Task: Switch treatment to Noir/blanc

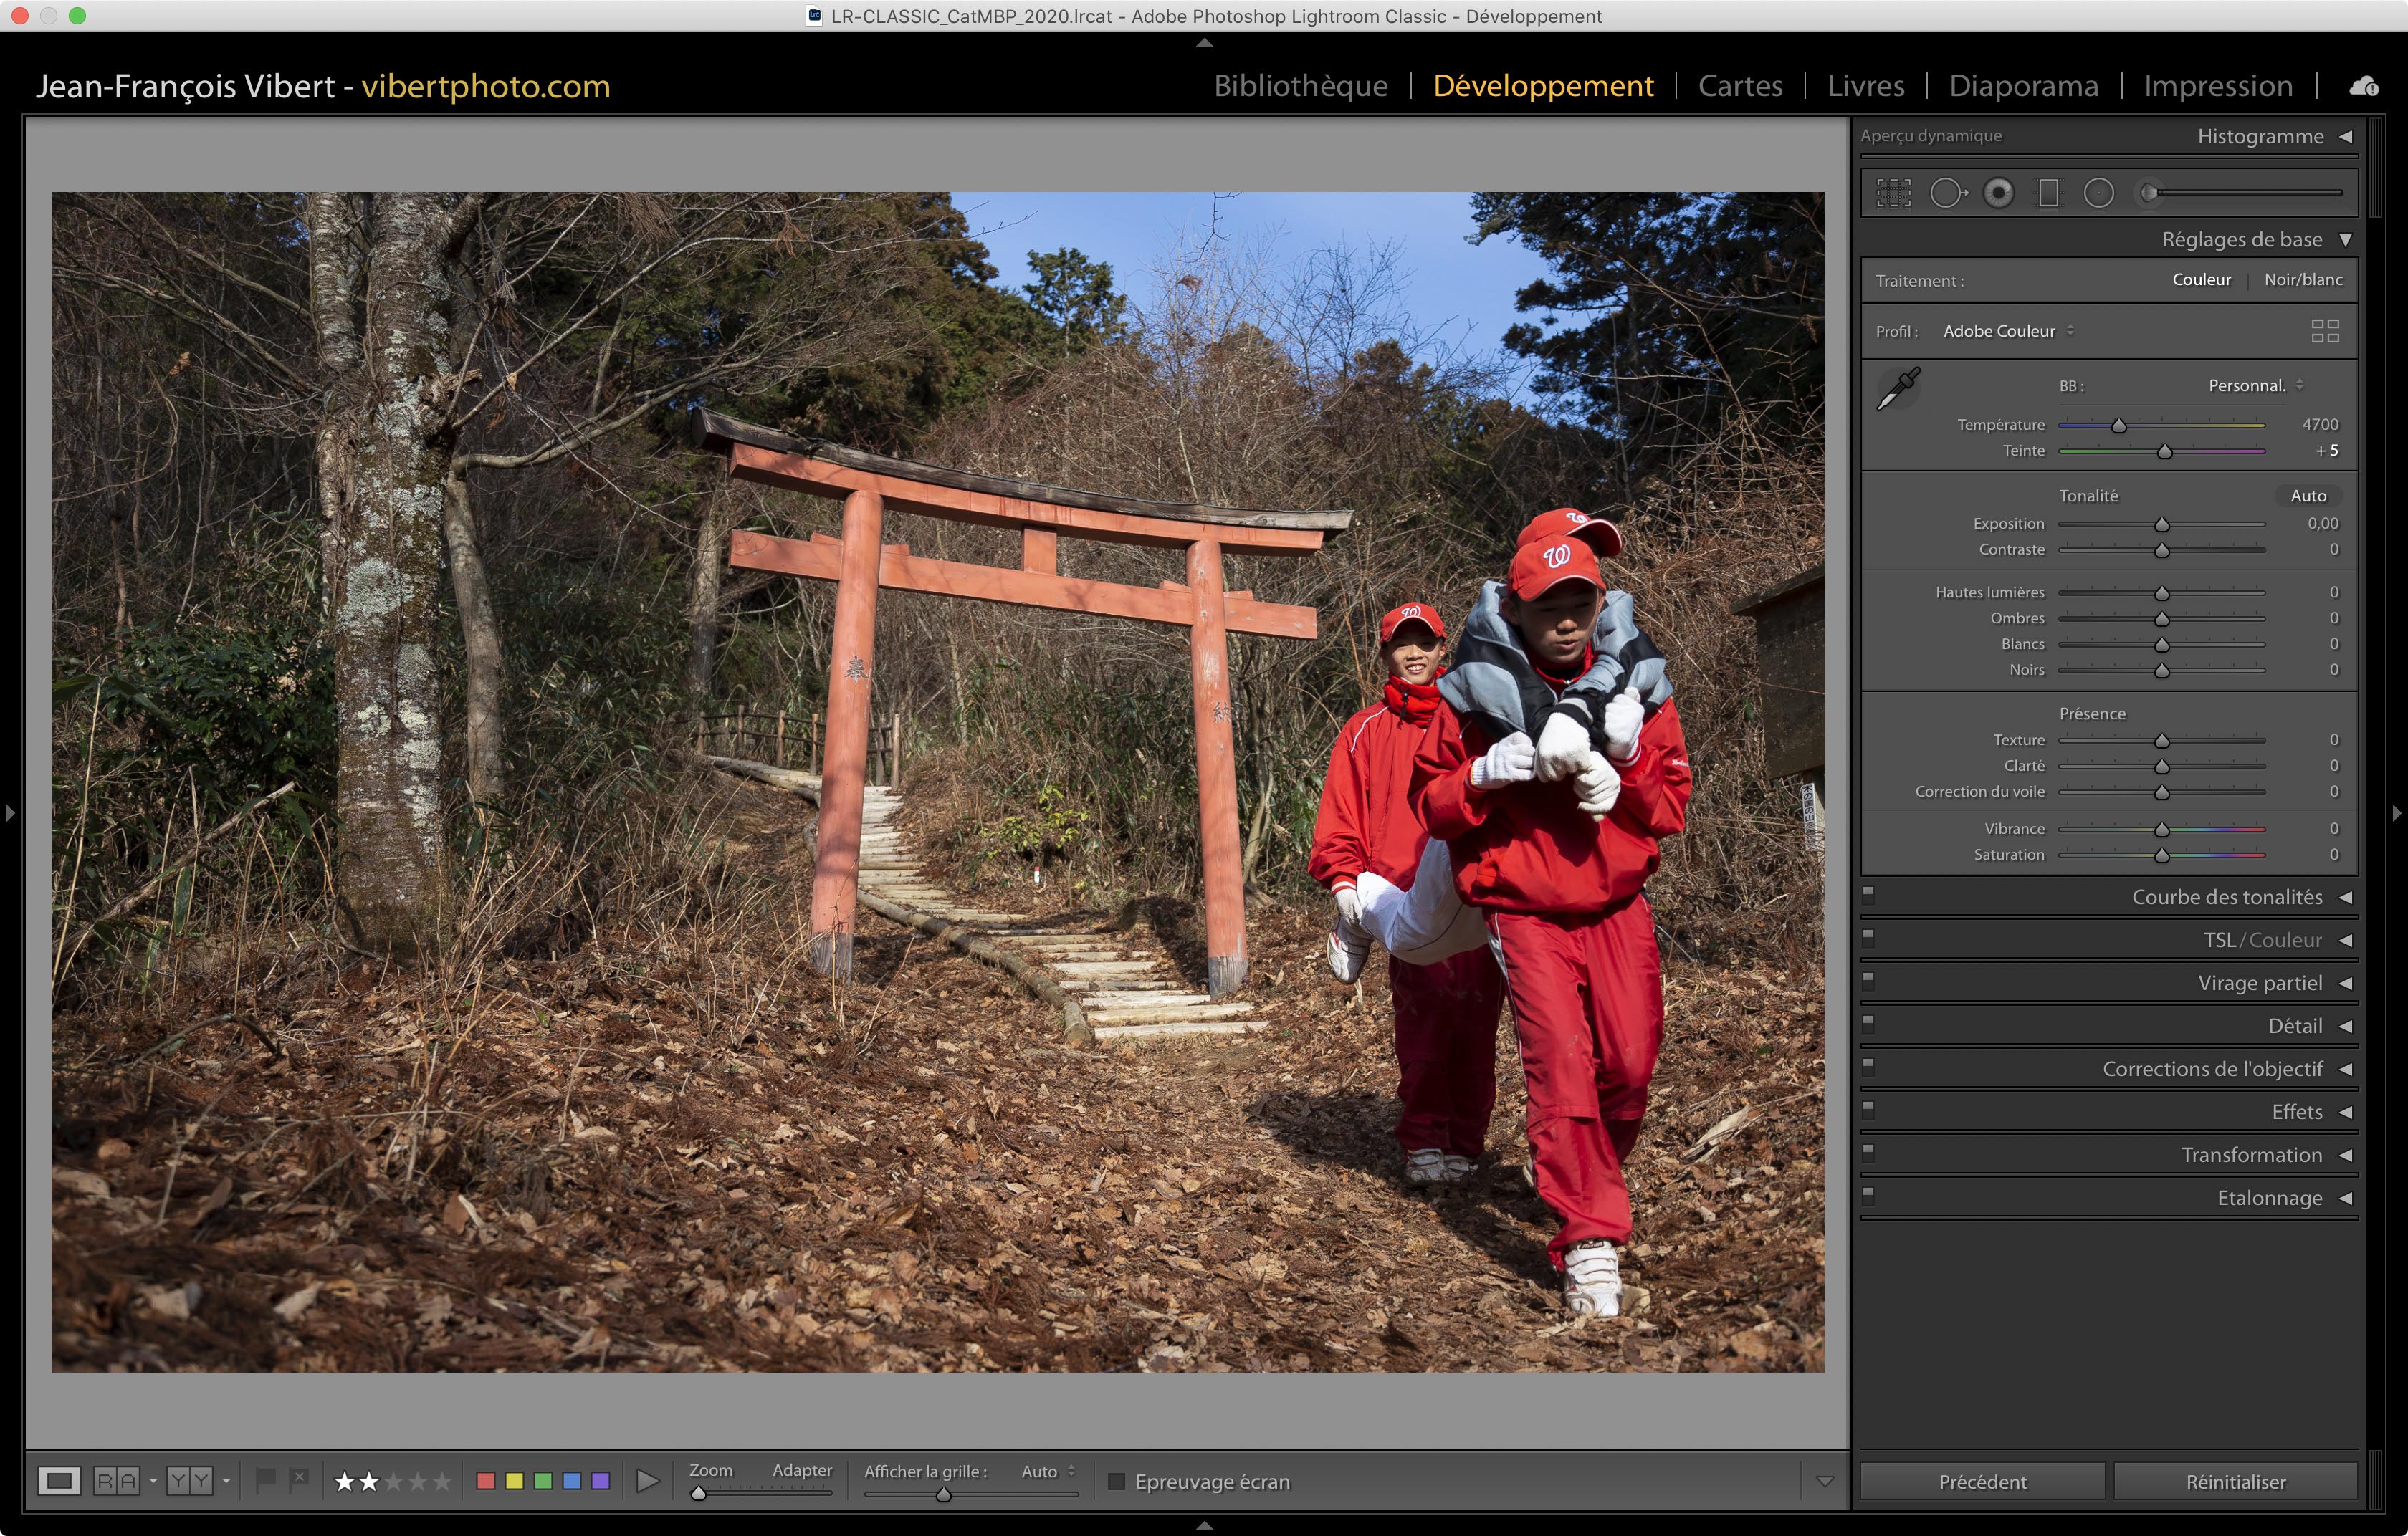Action: [x=2302, y=280]
